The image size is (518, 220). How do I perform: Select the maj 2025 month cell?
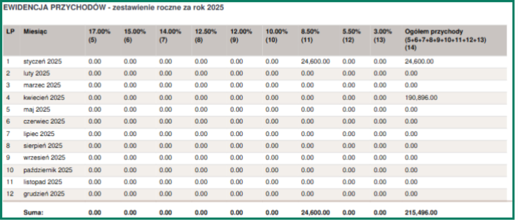click(x=37, y=110)
